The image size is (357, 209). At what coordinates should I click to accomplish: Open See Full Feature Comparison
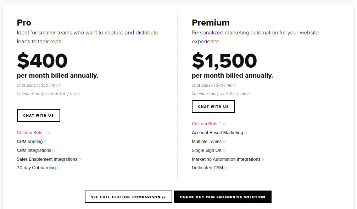[128, 197]
